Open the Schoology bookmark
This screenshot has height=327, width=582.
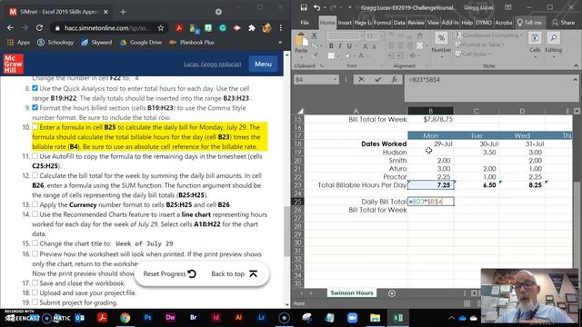tap(55, 43)
